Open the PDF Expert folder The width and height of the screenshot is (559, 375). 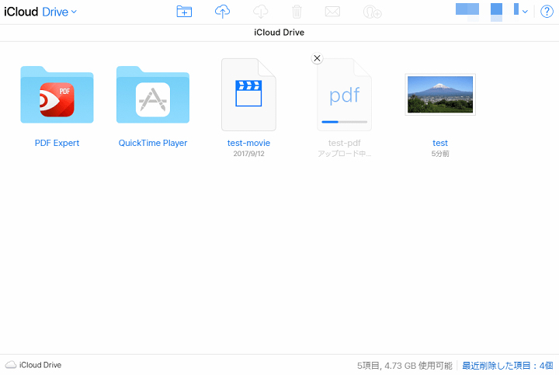click(x=57, y=95)
